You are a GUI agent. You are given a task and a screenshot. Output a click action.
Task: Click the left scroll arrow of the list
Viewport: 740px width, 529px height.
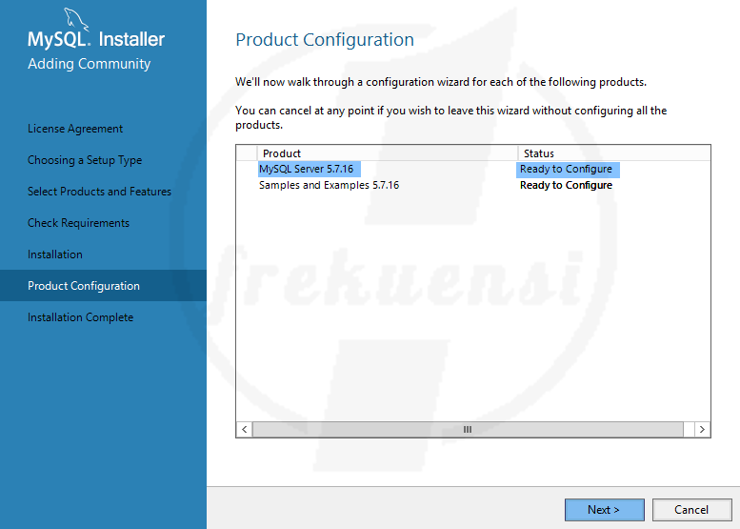pos(244,429)
